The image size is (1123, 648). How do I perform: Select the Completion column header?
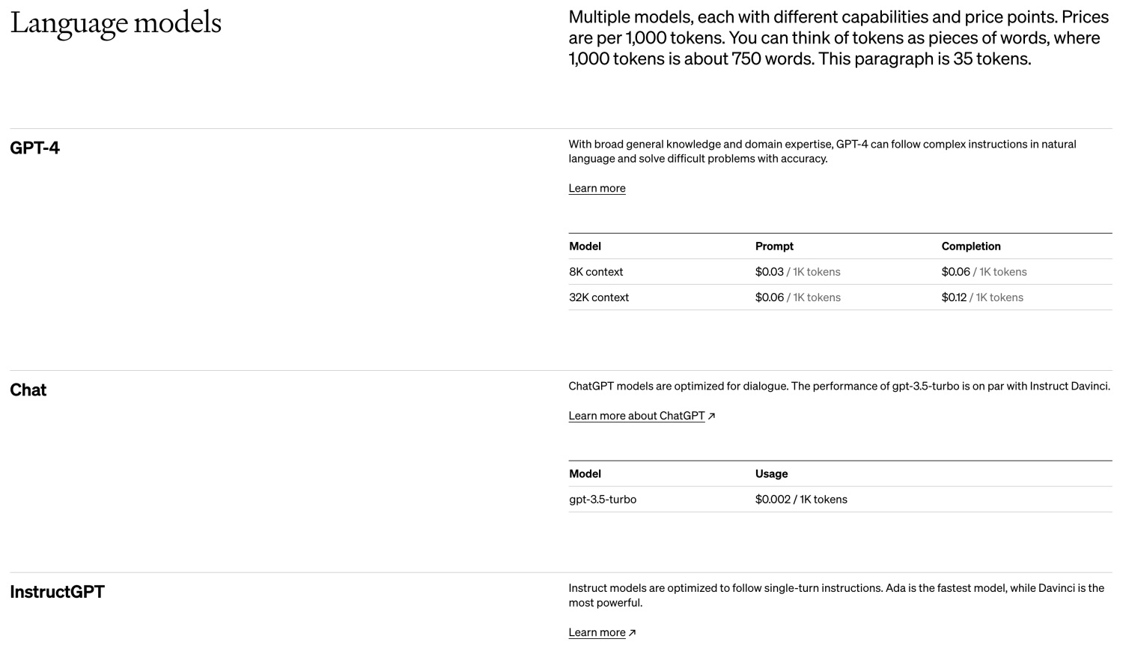pyautogui.click(x=971, y=246)
